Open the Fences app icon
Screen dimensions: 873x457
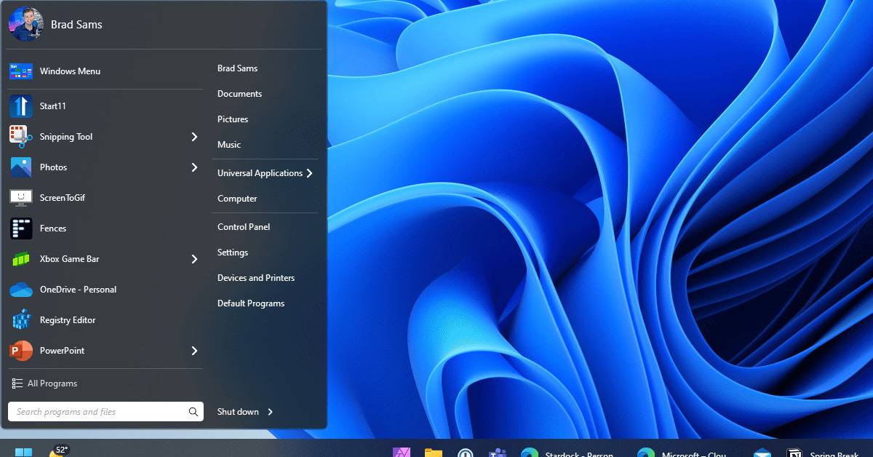coord(21,228)
